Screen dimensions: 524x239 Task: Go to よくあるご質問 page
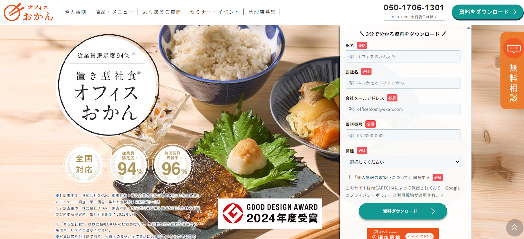pos(162,12)
